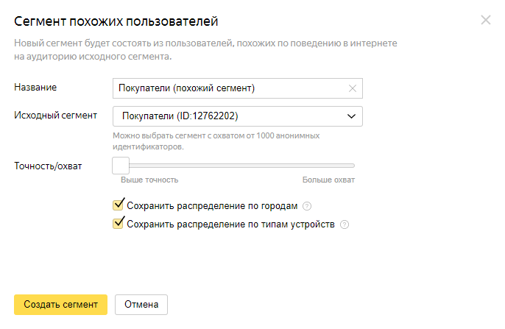Click the Точность/охват field label
Viewport: 505px width, 329px height.
(48, 166)
